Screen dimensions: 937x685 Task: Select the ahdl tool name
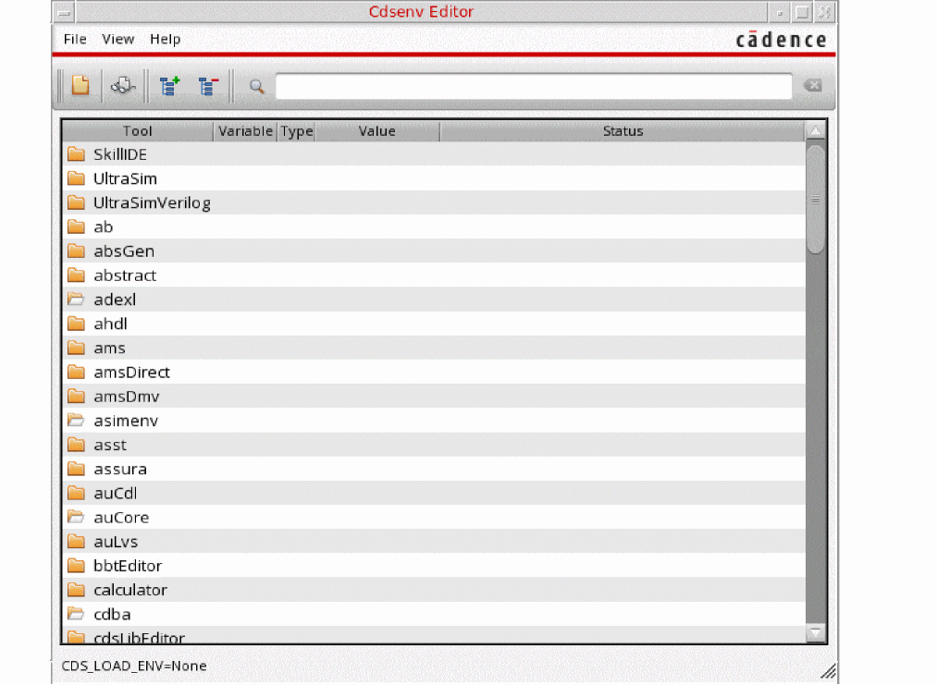pos(111,324)
